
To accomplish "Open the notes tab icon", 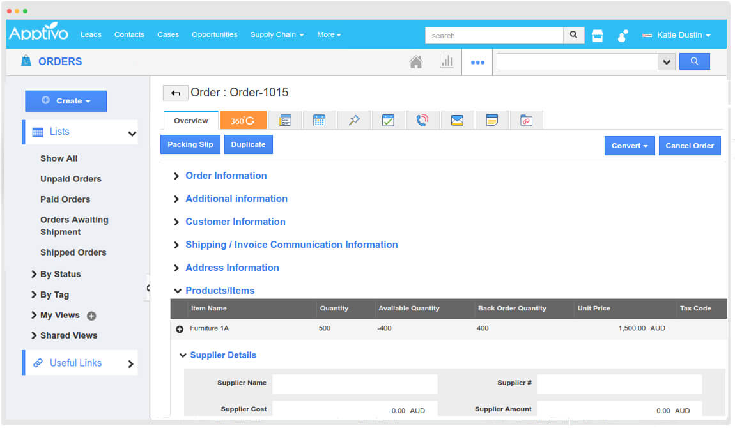I will (491, 120).
